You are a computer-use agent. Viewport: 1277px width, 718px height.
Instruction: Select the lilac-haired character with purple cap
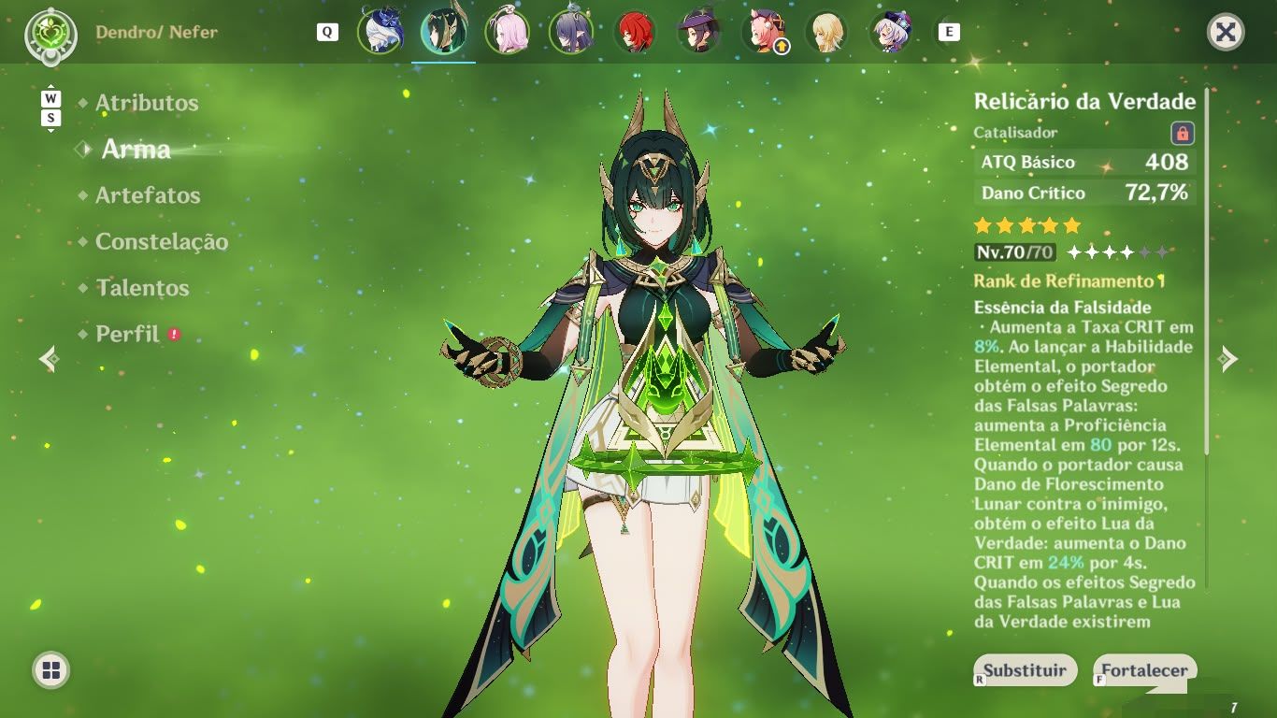pos(889,32)
